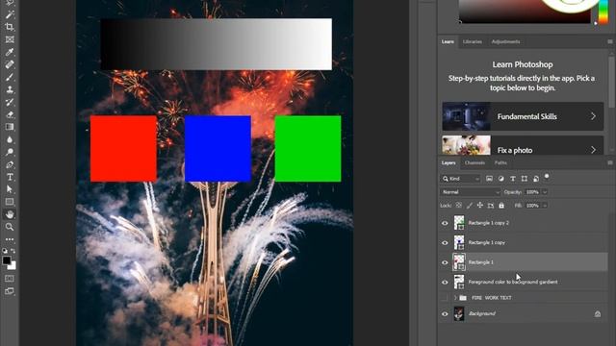This screenshot has height=346, width=616.
Task: Click the foreground color swatch
Action: [7, 260]
